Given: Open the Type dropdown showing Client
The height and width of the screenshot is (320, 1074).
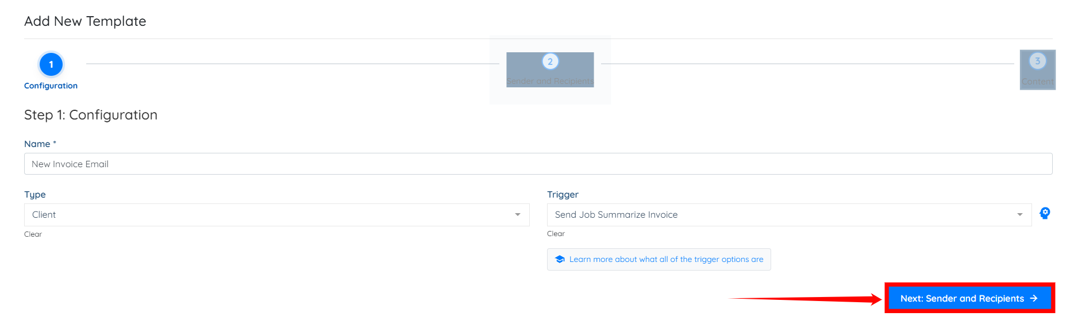Looking at the screenshot, I should (x=276, y=215).
